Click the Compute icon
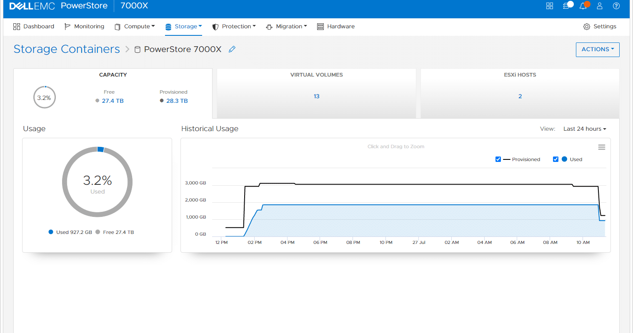This screenshot has width=633, height=333. (118, 27)
